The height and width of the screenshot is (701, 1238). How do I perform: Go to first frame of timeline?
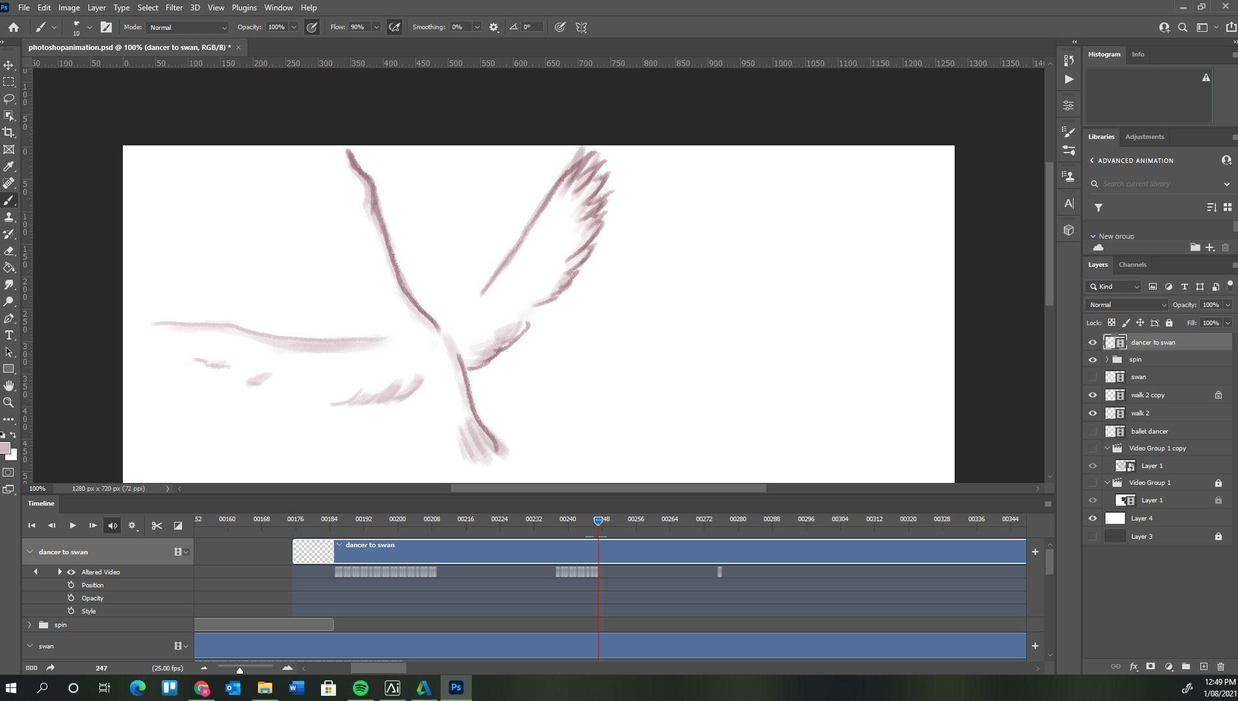click(32, 526)
